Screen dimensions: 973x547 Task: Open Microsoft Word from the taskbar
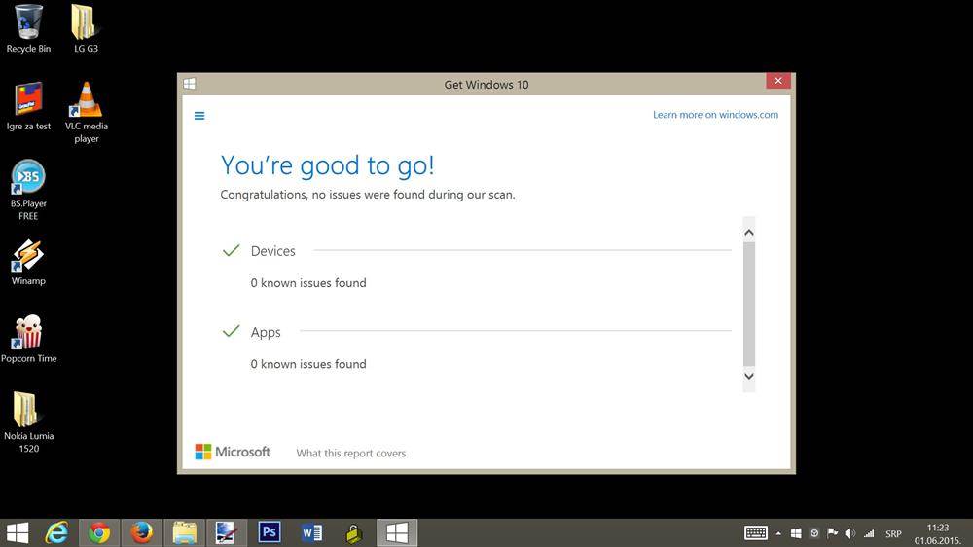311,532
